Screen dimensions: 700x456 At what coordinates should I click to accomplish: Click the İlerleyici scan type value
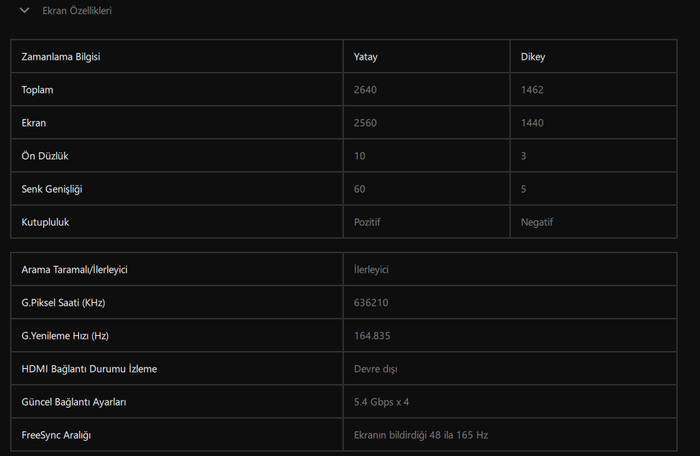(x=371, y=270)
